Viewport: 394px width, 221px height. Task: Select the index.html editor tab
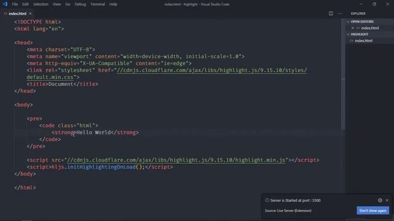[x=17, y=14]
